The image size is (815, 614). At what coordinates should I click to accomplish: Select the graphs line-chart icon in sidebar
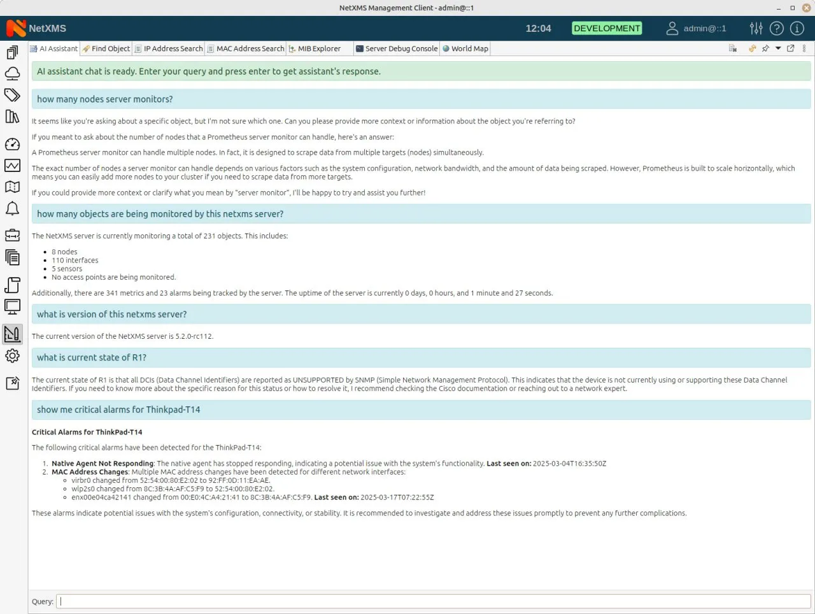coord(13,166)
